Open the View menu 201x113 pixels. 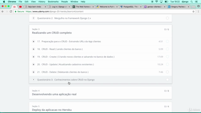point(33,2)
